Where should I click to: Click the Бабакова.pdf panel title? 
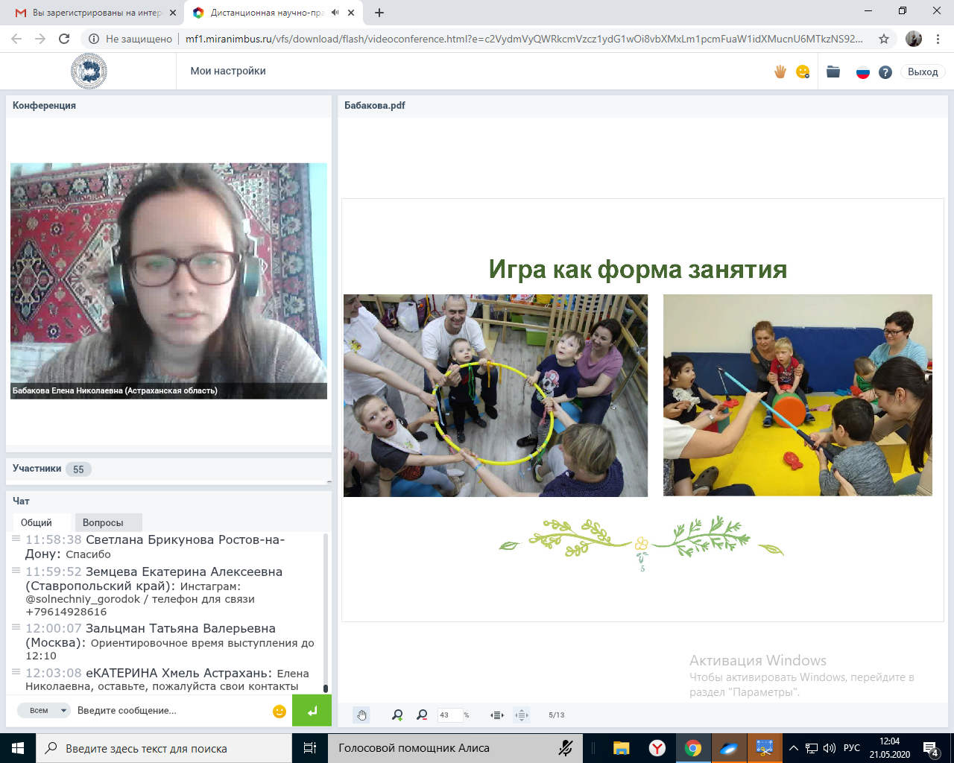[x=375, y=105]
